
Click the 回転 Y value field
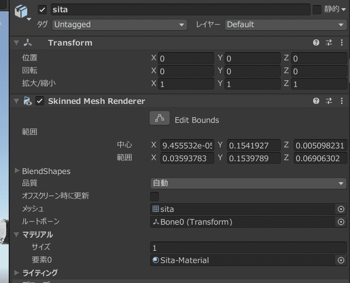click(x=253, y=71)
